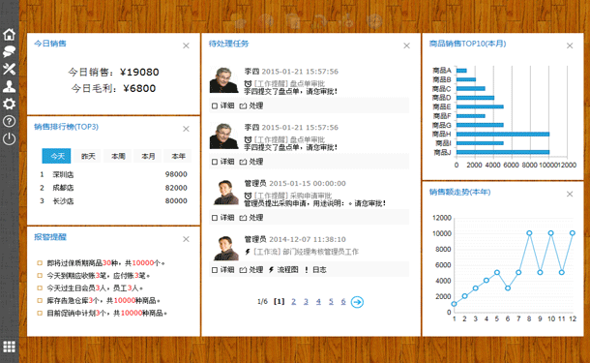Close the 销售额走势(本年) panel
Image resolution: width=590 pixels, height=363 pixels.
570,194
